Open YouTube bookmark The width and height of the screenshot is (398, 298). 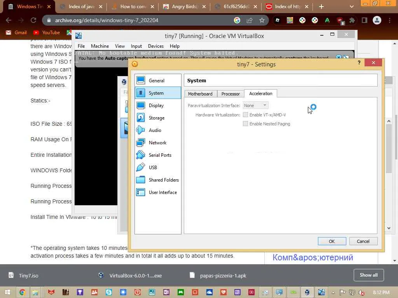click(x=47, y=33)
